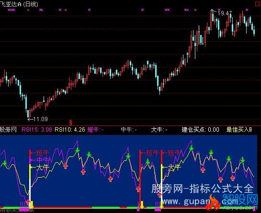Click the red $ marker under the price chart

[x=71, y=123]
